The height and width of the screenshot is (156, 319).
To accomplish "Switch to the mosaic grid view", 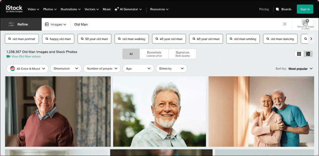I will (308, 54).
